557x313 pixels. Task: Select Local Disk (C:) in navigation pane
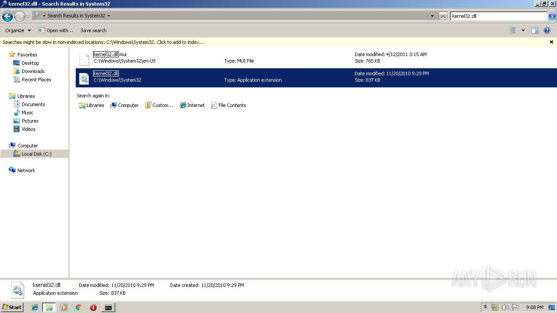click(34, 154)
